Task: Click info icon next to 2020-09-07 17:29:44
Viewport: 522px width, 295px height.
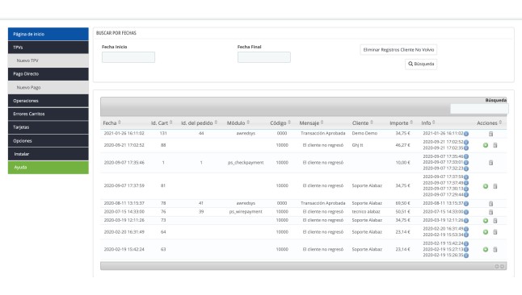Action: point(466,195)
